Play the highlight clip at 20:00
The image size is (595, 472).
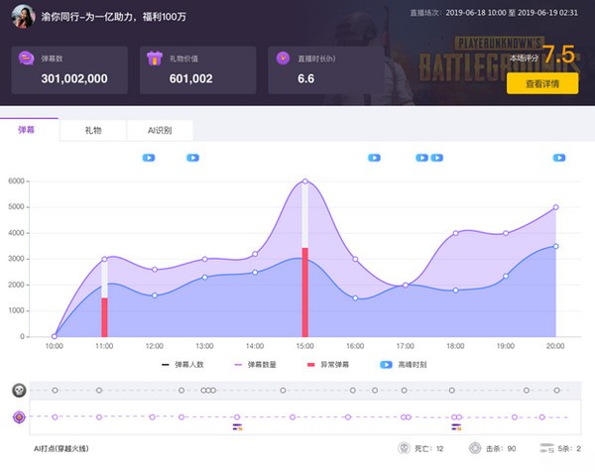(x=559, y=158)
